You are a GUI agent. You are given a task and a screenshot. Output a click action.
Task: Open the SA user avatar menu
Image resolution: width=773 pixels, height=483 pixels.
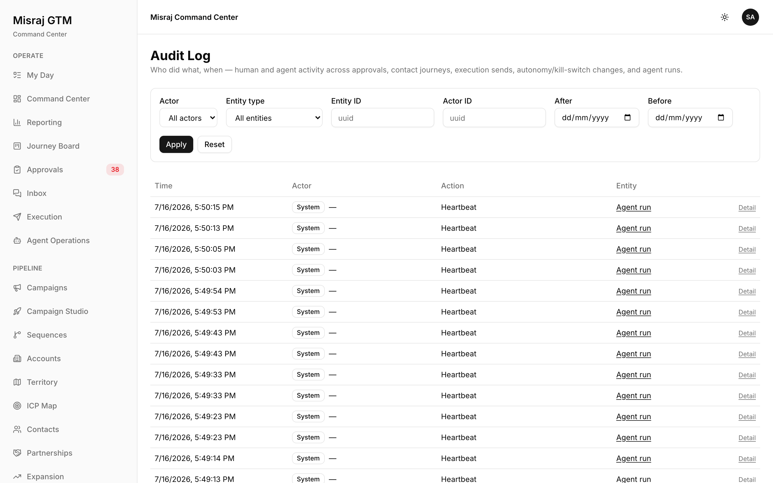coord(750,17)
